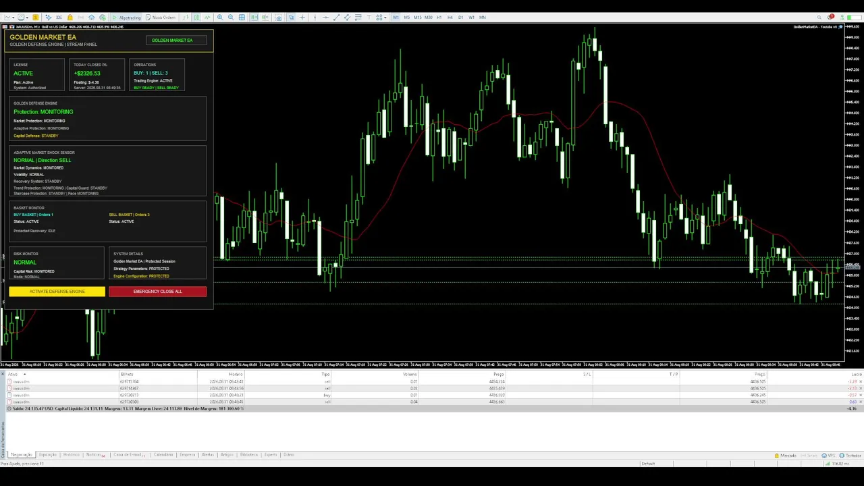Open the Testador strategy tester
This screenshot has width=864, height=486.
850,456
